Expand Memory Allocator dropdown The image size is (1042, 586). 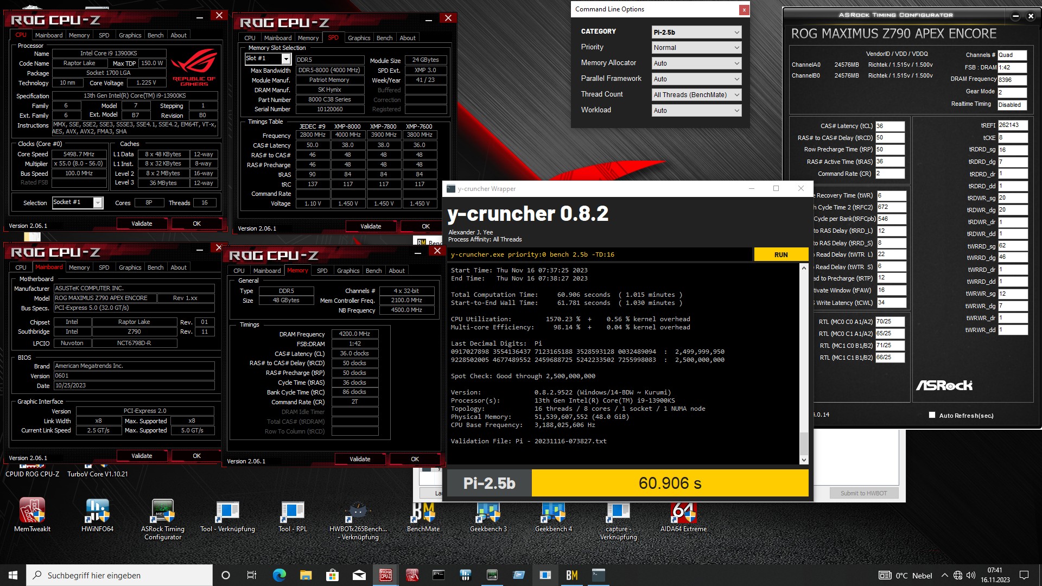696,63
